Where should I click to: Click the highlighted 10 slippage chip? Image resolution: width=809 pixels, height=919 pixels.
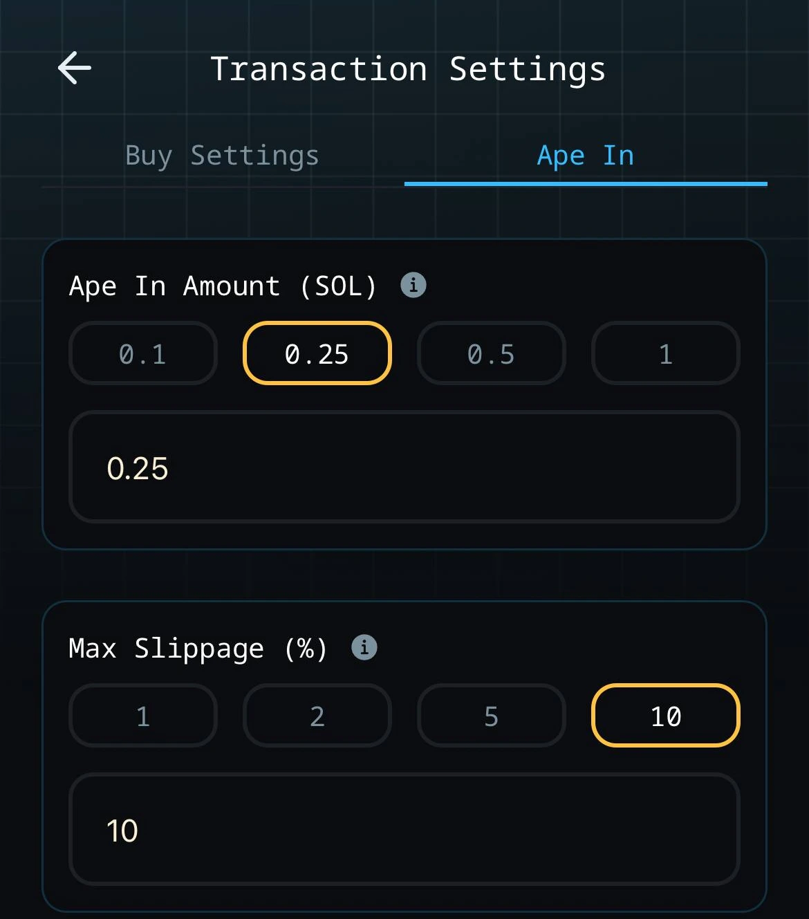(665, 716)
